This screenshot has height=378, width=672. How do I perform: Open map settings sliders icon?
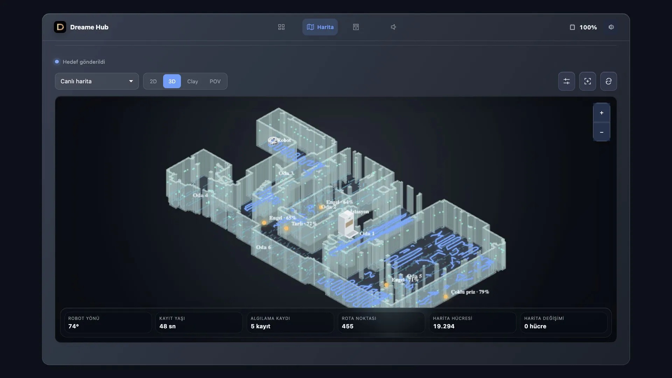coord(567,81)
